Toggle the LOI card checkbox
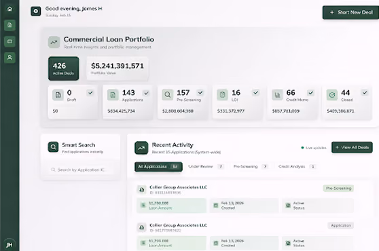Viewport: 379px width, 251px height. [256, 93]
